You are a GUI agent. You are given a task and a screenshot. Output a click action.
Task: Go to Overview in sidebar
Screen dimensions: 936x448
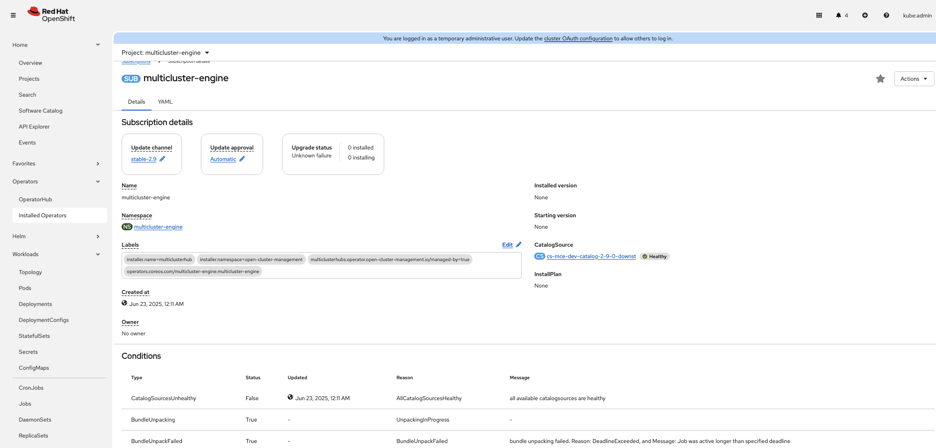click(x=30, y=63)
